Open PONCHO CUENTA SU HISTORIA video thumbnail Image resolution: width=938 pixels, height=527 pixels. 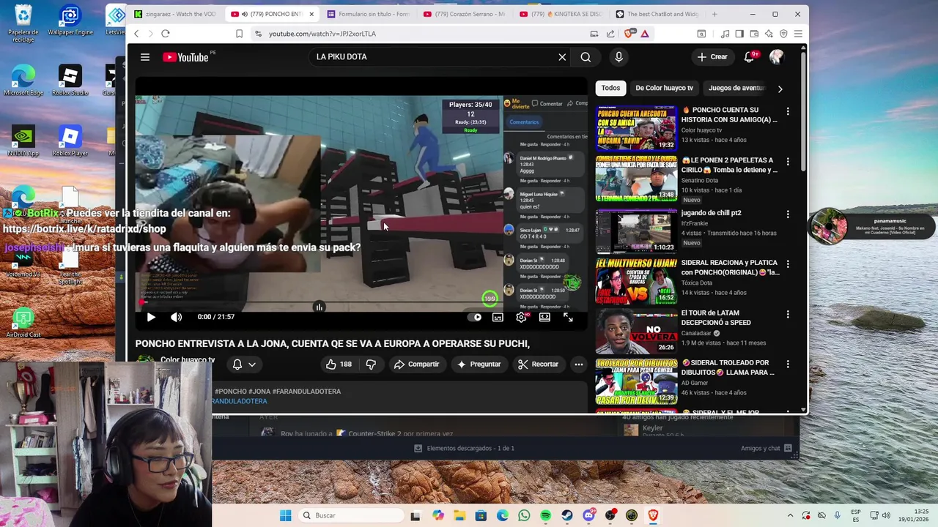[636, 128]
